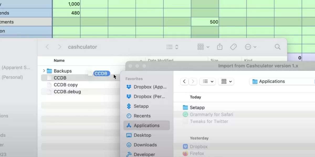The image size is (315, 157).
Task: Open Downloads in the import dialog sidebar
Action: point(146,145)
